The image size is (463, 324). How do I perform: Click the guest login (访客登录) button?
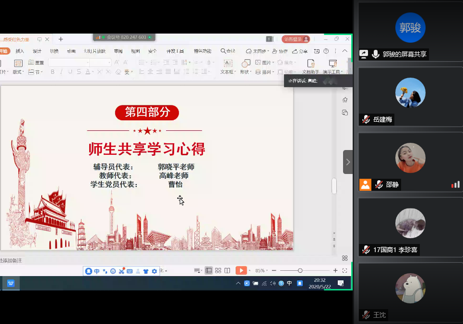click(296, 39)
